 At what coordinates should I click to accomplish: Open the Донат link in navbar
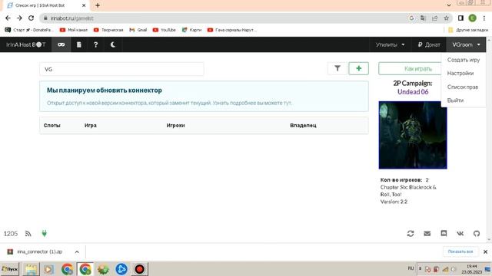click(x=429, y=44)
